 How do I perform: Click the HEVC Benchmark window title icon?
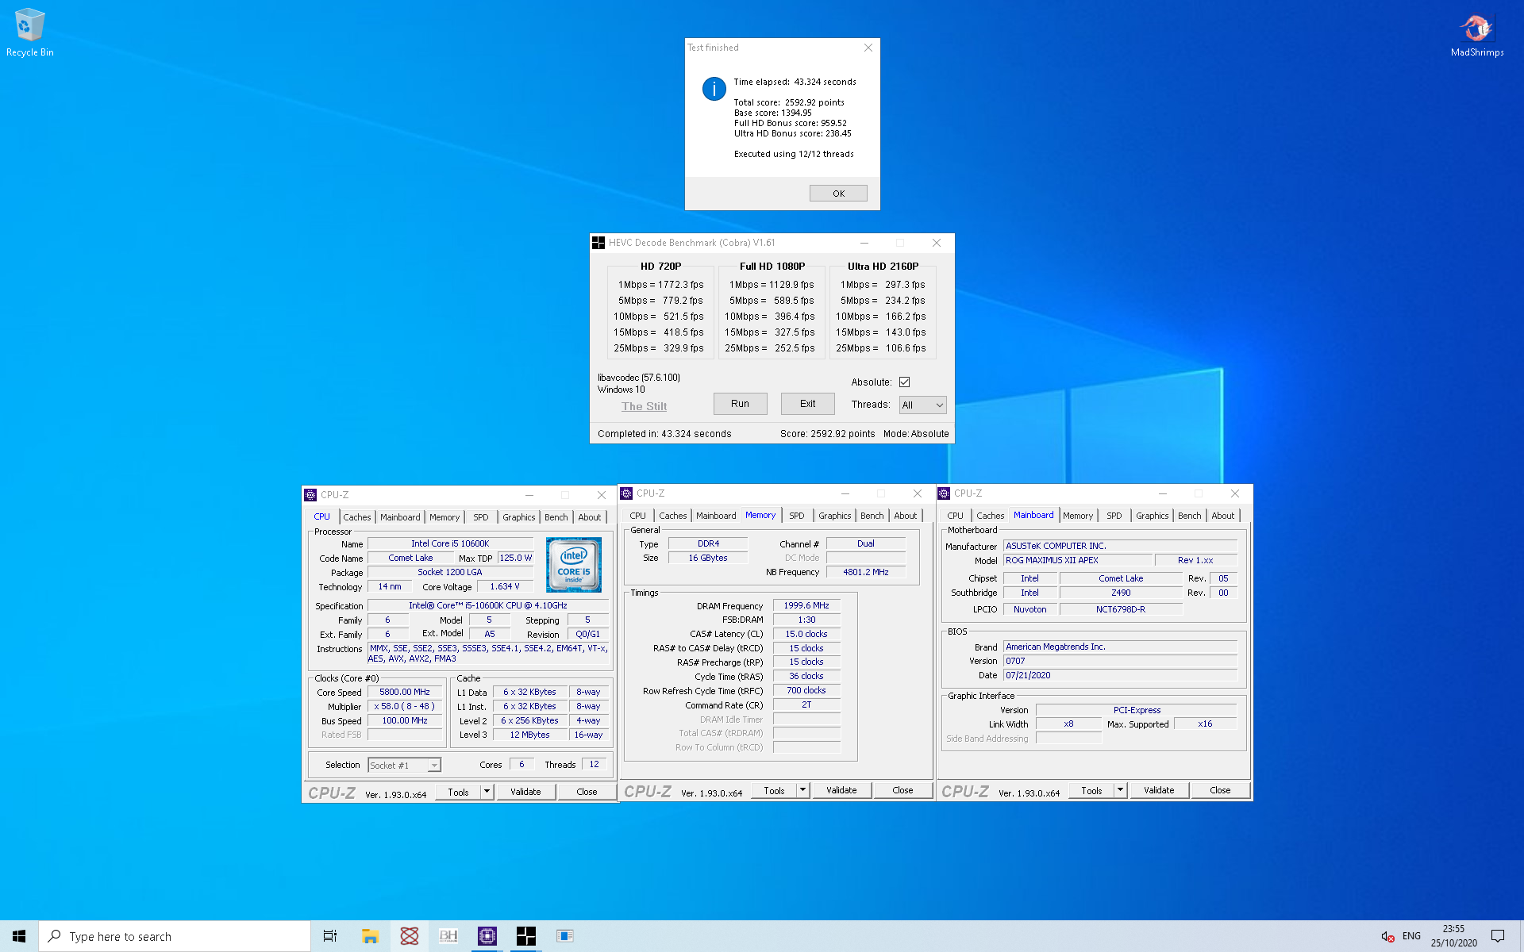598,243
